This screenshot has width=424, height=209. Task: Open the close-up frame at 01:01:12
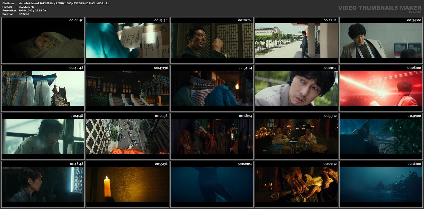(x=296, y=88)
